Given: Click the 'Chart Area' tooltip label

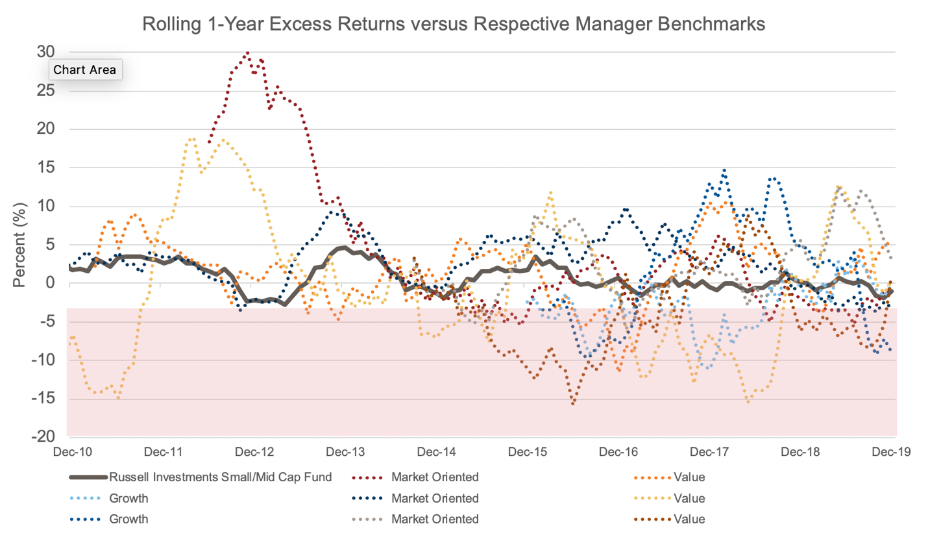Looking at the screenshot, I should 85,70.
